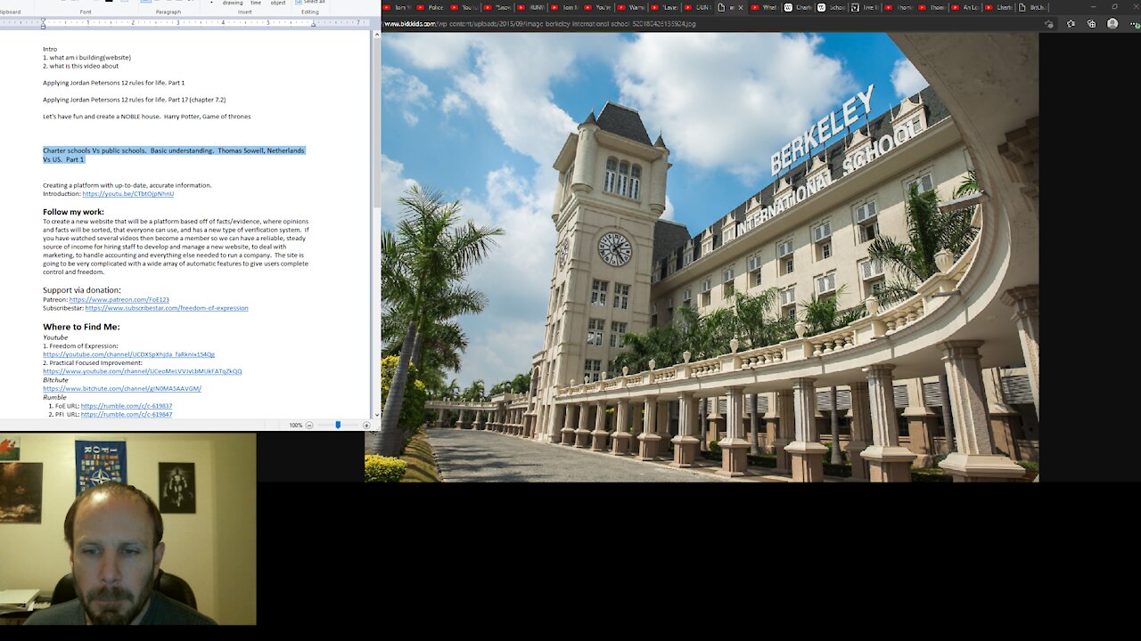Click the ruler's right indent marker
Viewport: 1141px width, 641px height.
click(x=313, y=23)
